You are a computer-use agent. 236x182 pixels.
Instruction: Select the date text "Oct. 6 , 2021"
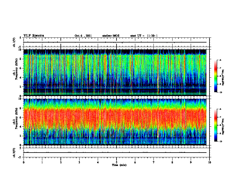point(83,36)
